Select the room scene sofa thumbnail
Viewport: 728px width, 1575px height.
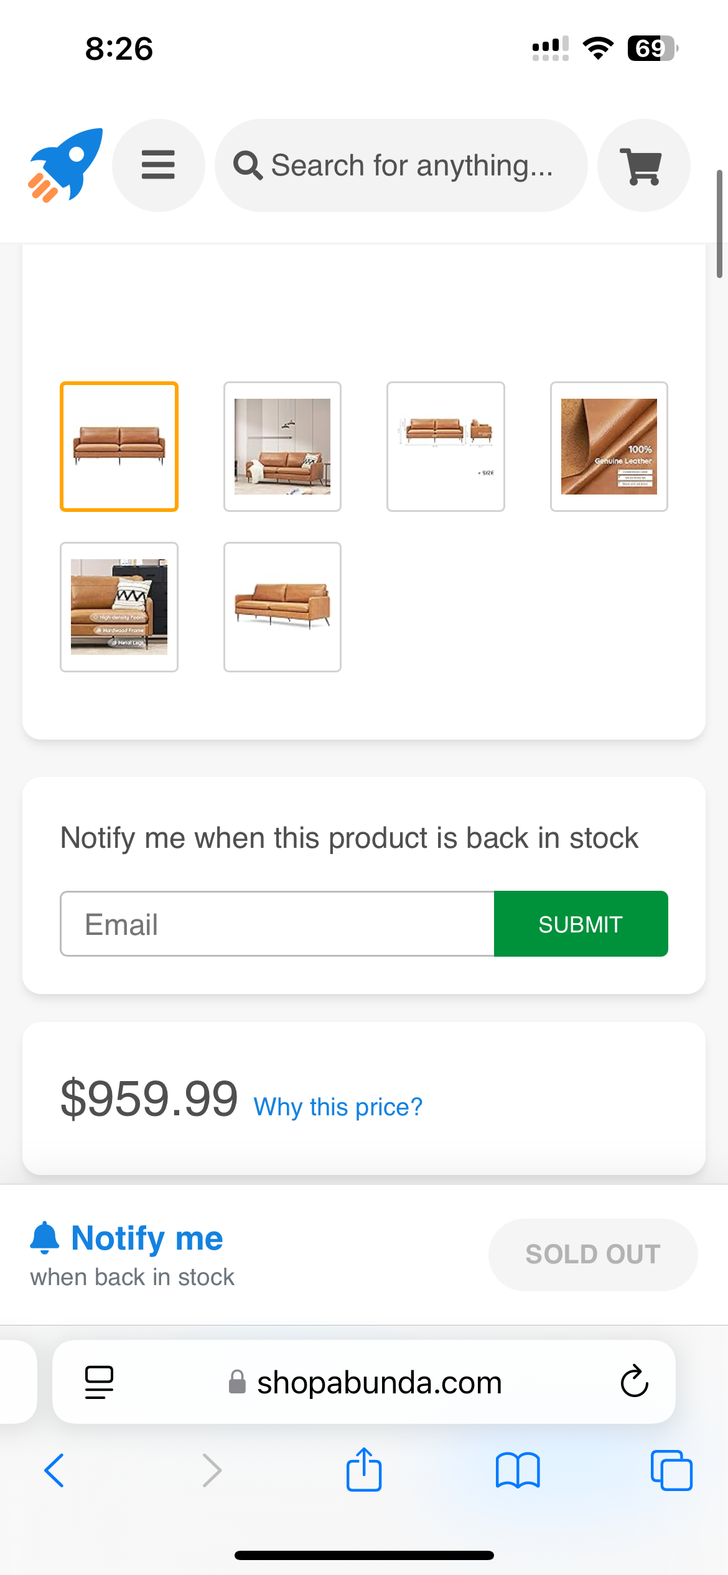coord(282,447)
